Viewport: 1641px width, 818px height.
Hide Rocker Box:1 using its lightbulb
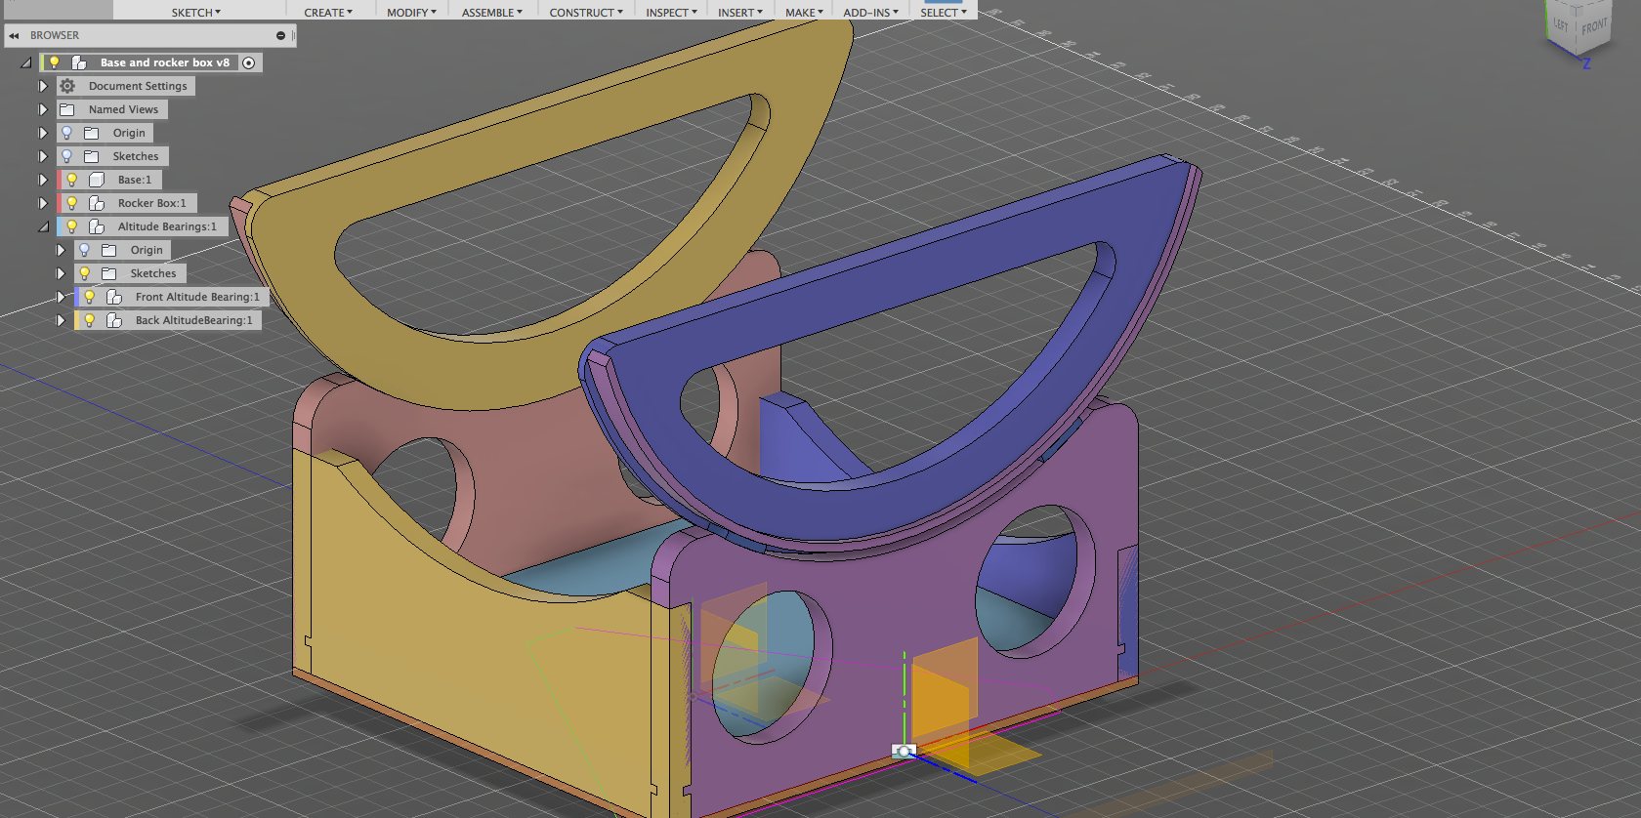pos(72,203)
